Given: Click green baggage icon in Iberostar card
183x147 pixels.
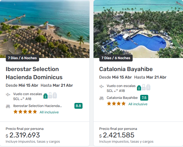Looking at the screenshot, I should pyautogui.click(x=45, y=96).
